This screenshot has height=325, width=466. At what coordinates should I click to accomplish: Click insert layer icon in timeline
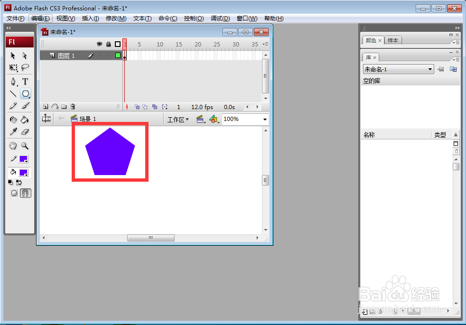46,106
